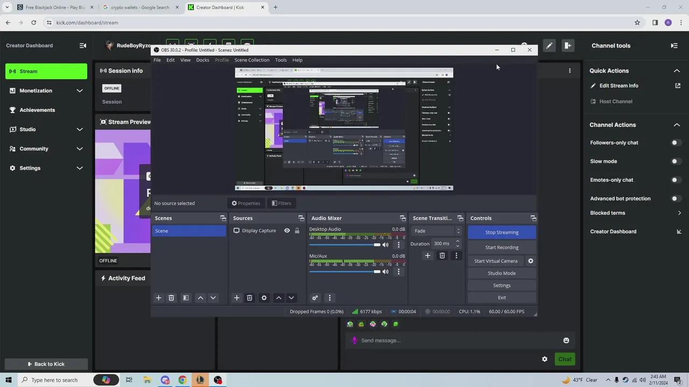Open OBS Studio from the taskbar

218,380
